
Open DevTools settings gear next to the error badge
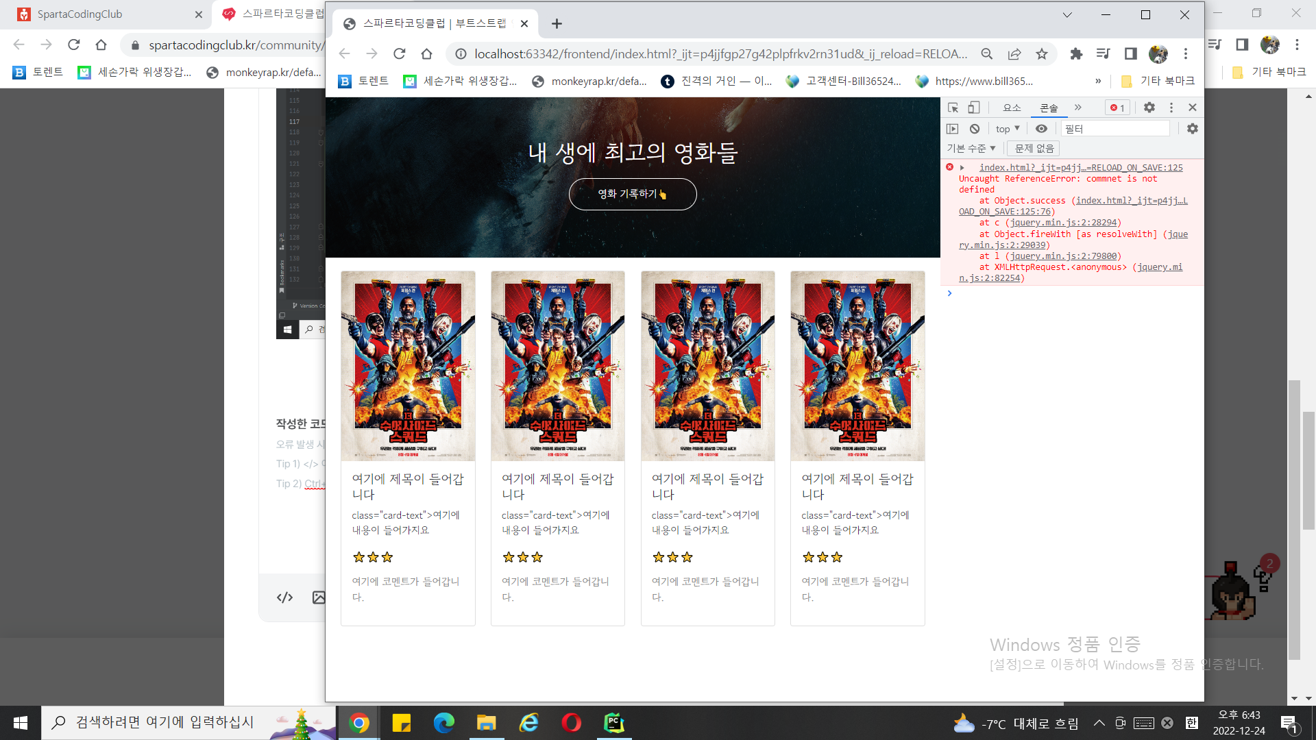click(1149, 108)
